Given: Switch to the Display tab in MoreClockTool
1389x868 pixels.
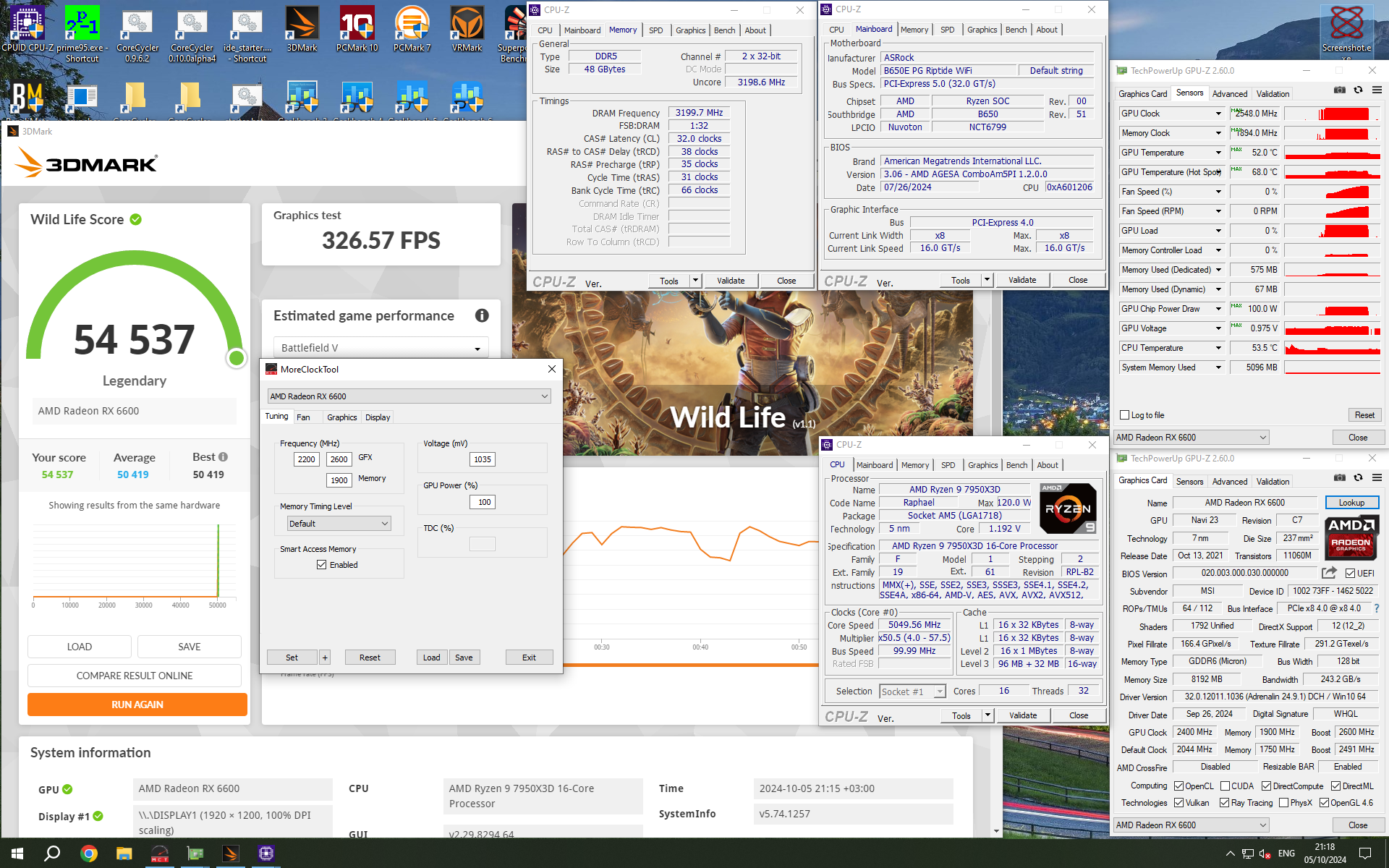Looking at the screenshot, I should 378,417.
